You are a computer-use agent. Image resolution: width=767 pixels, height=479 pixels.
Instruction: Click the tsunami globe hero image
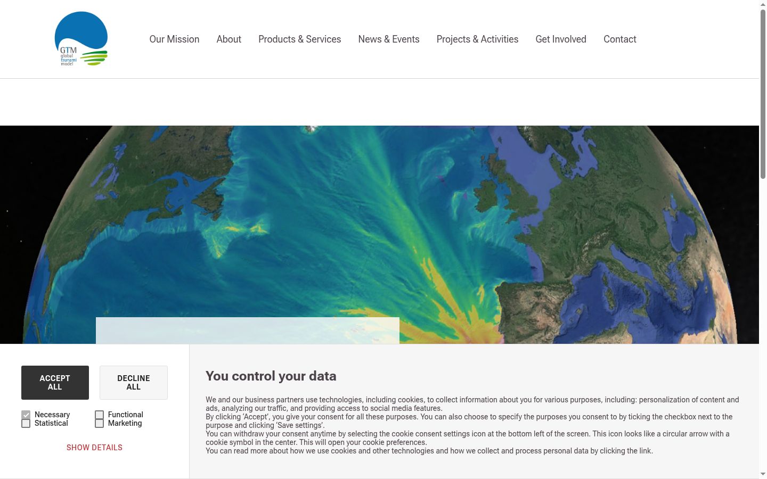(379, 235)
